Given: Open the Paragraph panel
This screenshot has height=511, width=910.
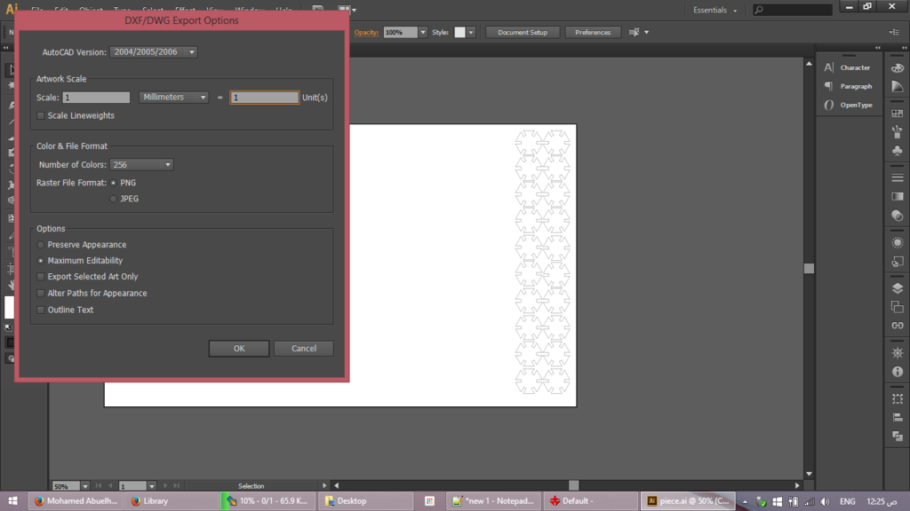Looking at the screenshot, I should pos(848,86).
